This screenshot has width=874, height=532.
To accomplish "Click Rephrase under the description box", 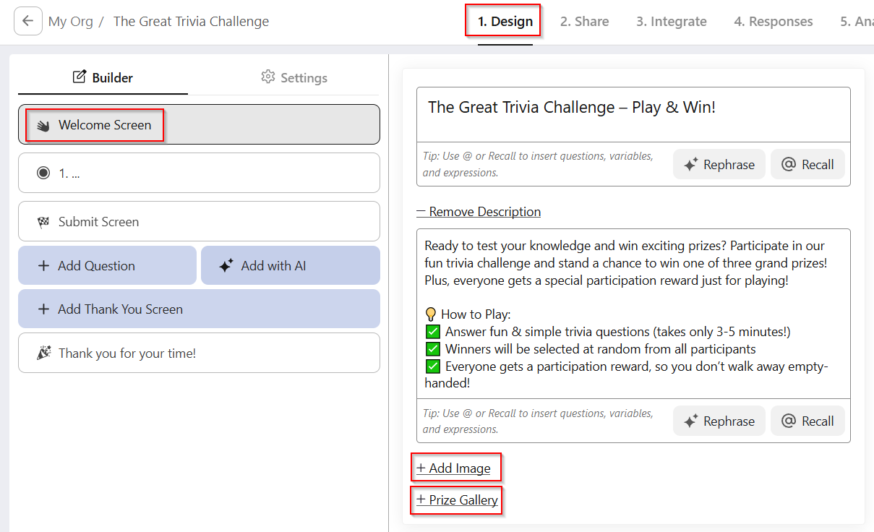I will (719, 421).
